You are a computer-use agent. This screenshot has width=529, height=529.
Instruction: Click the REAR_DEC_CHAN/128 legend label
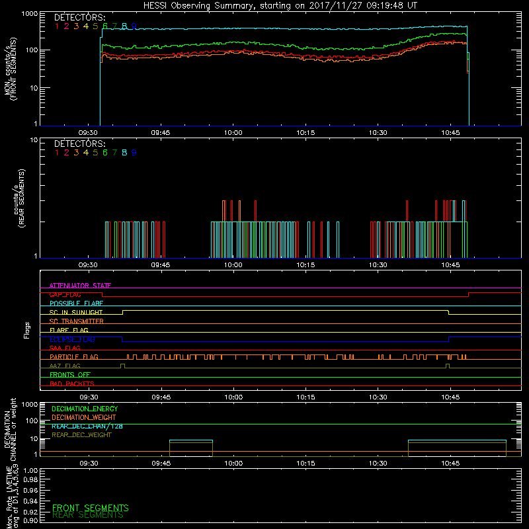pos(87,426)
